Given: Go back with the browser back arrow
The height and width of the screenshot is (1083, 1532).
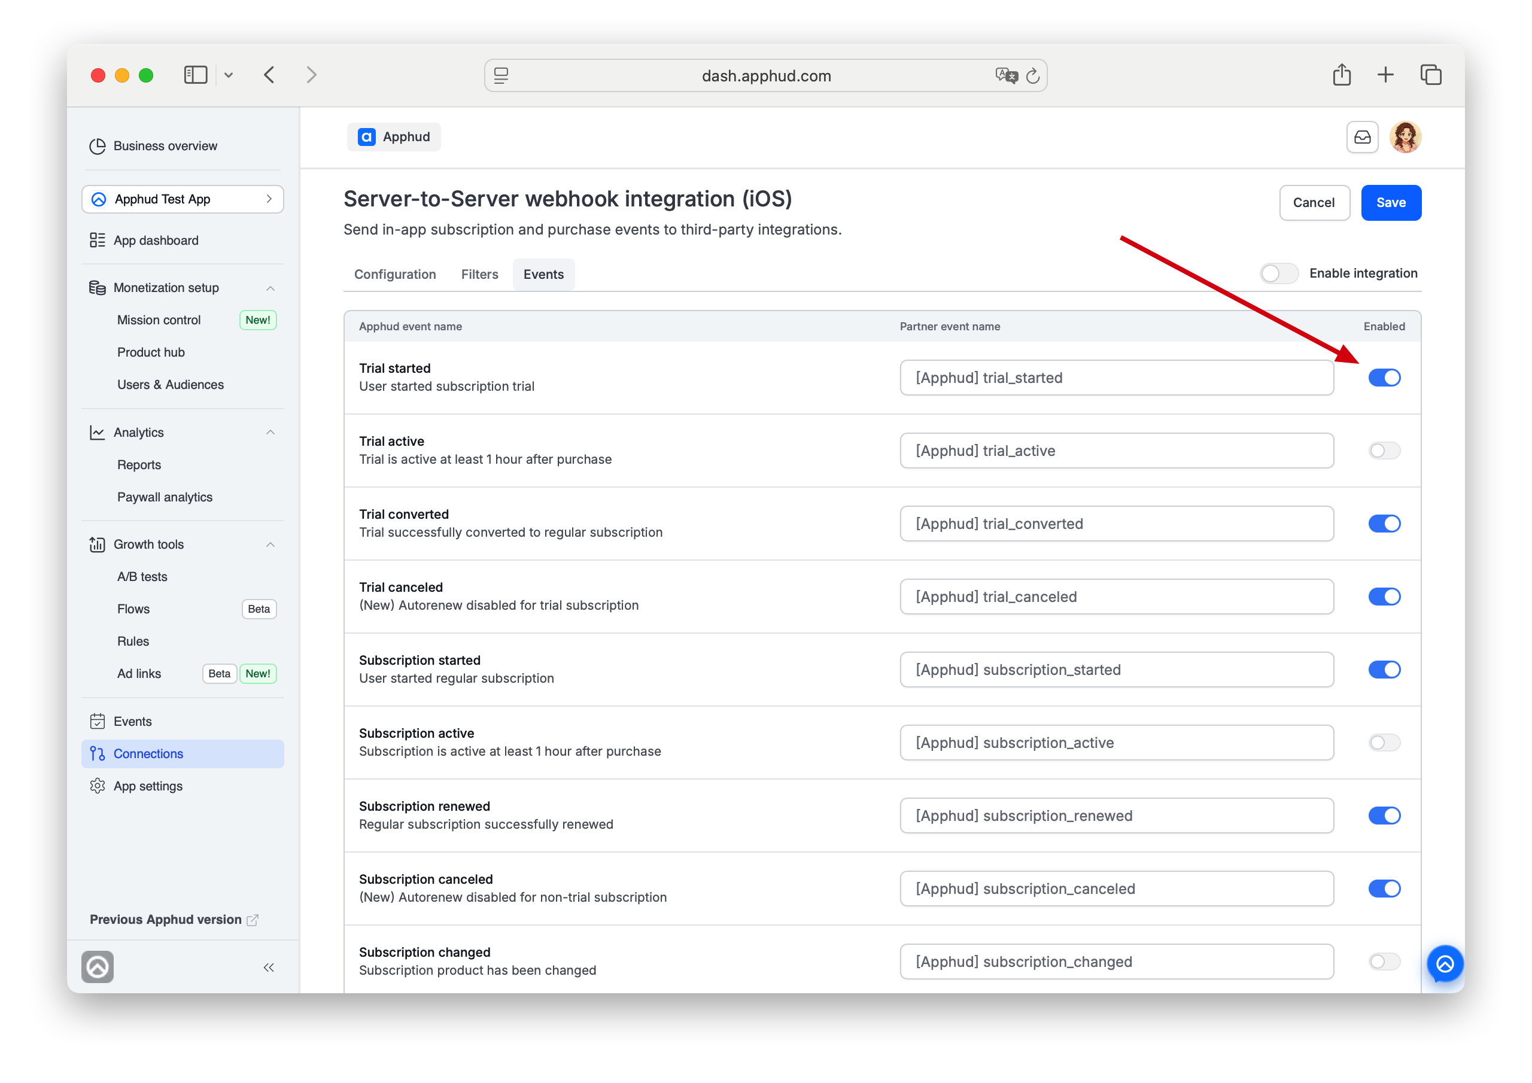Looking at the screenshot, I should click(269, 75).
